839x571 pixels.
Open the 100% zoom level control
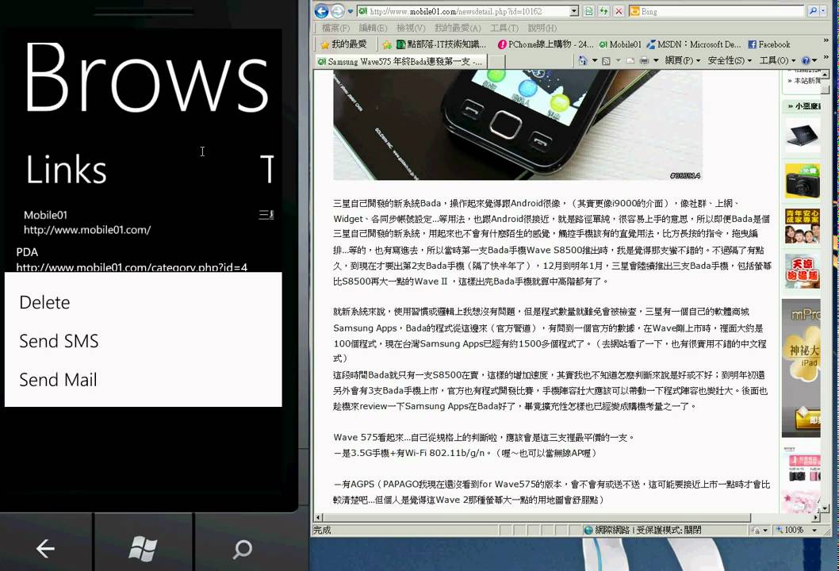pyautogui.click(x=797, y=530)
